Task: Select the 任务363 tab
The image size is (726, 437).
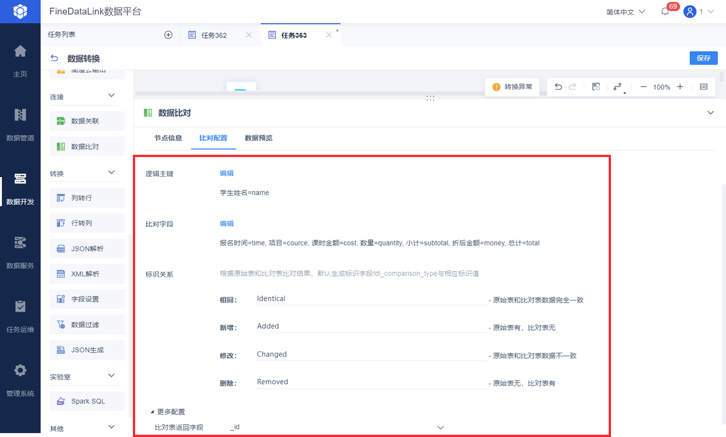Action: tap(294, 35)
